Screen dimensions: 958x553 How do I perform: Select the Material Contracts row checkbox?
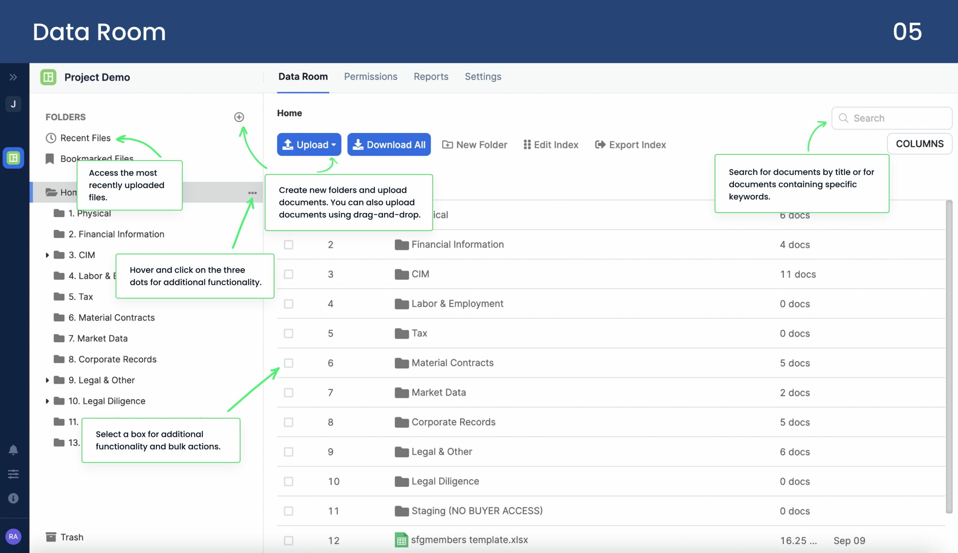pyautogui.click(x=289, y=363)
